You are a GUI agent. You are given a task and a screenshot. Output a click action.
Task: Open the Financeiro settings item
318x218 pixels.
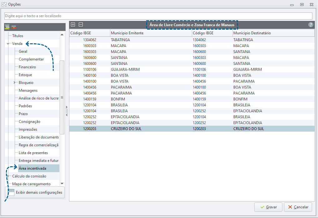point(27,67)
